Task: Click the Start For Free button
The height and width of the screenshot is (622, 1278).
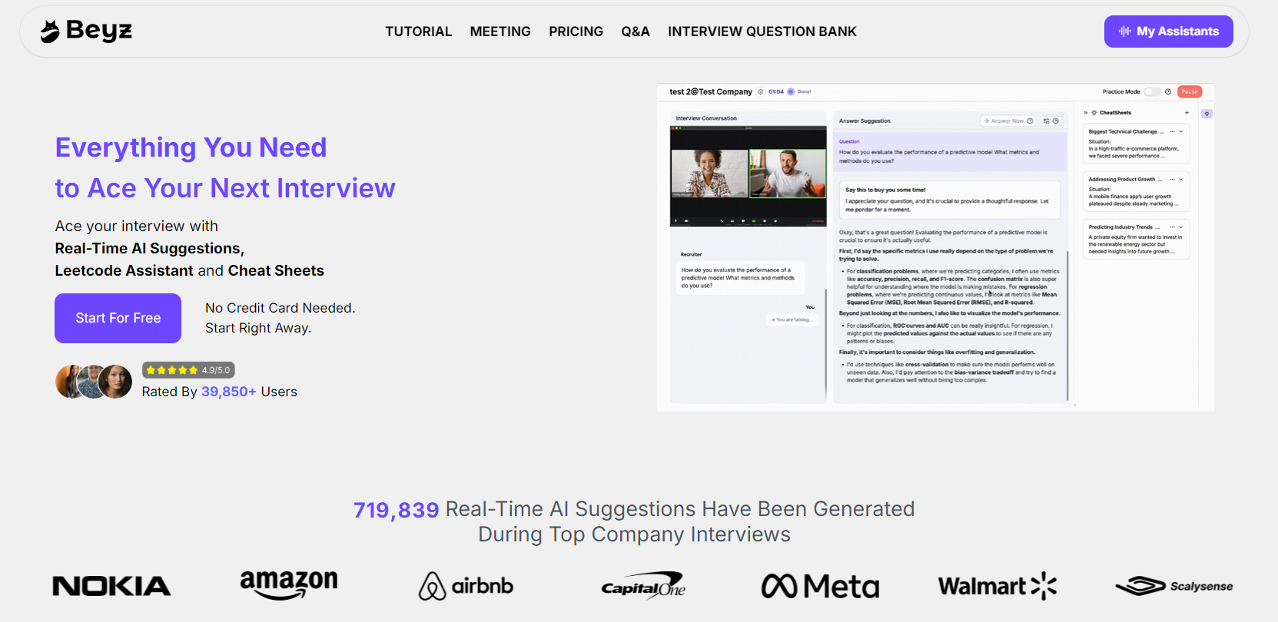Action: click(x=118, y=318)
